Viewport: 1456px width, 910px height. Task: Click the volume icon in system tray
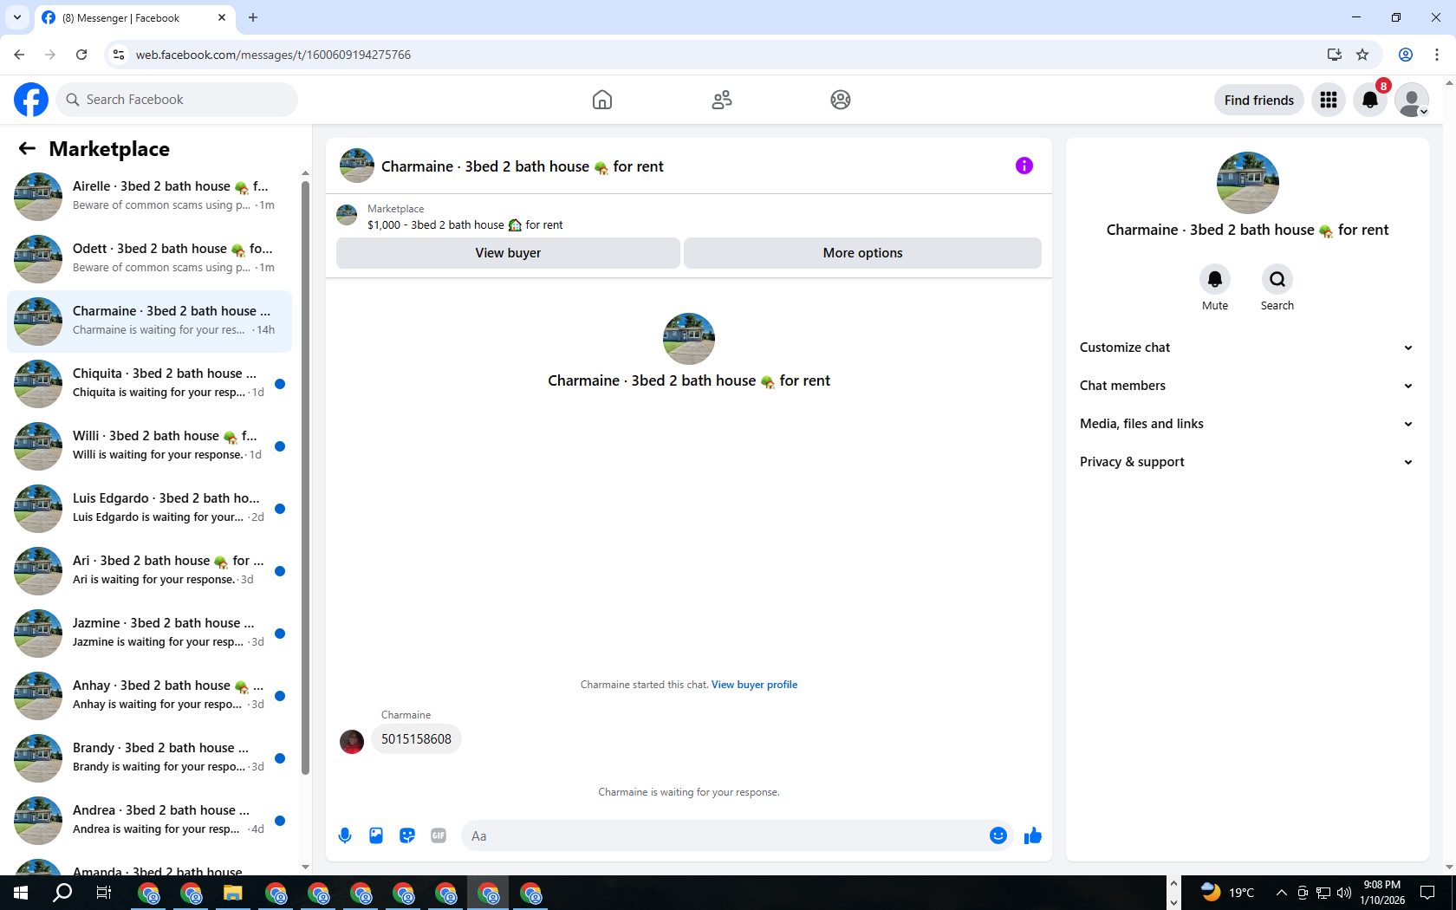click(x=1344, y=893)
